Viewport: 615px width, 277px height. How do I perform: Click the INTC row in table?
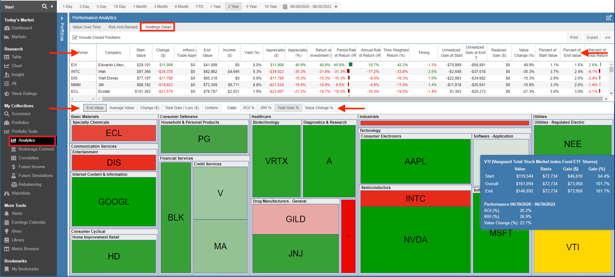(x=339, y=72)
